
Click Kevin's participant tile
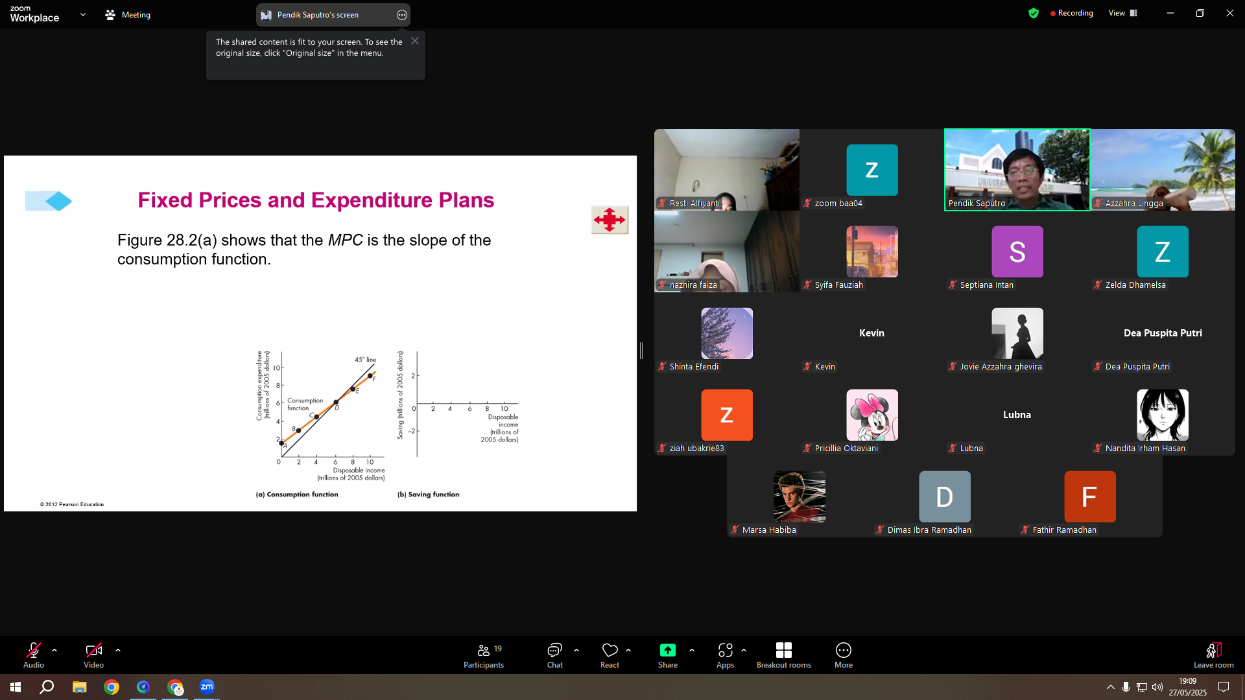pos(872,333)
